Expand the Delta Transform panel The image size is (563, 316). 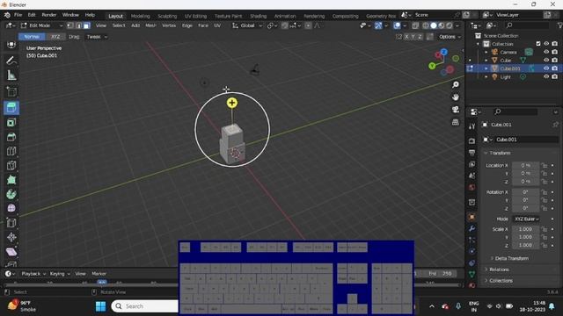[x=511, y=258]
